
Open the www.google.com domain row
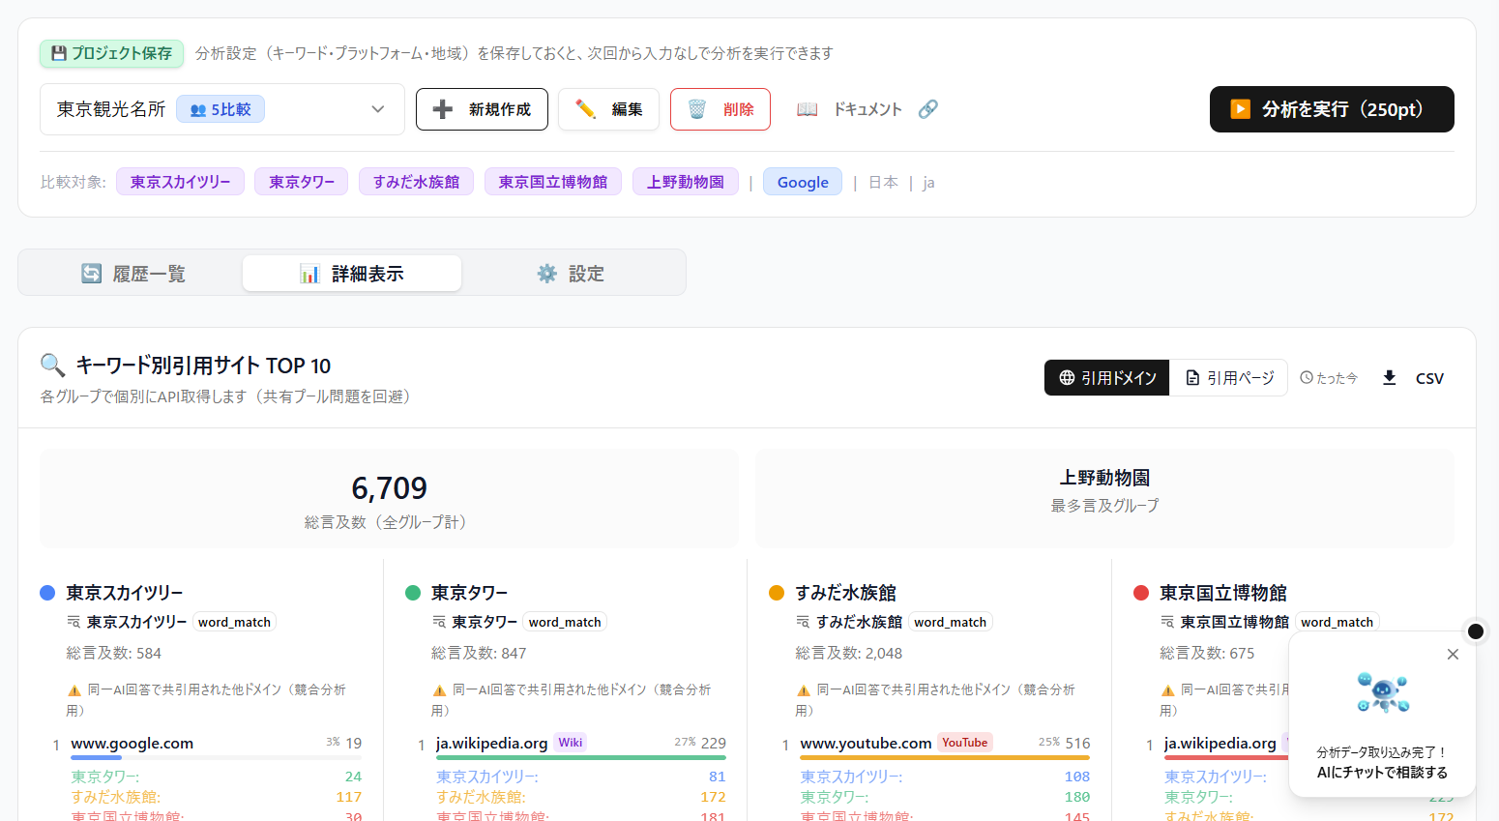(132, 743)
